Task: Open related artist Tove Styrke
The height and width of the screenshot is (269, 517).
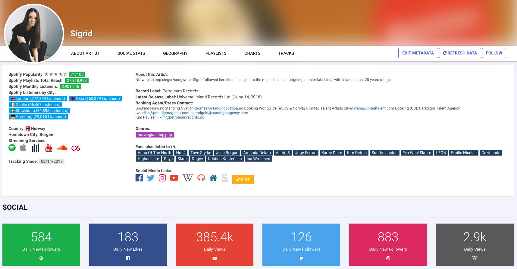Action: click(201, 153)
